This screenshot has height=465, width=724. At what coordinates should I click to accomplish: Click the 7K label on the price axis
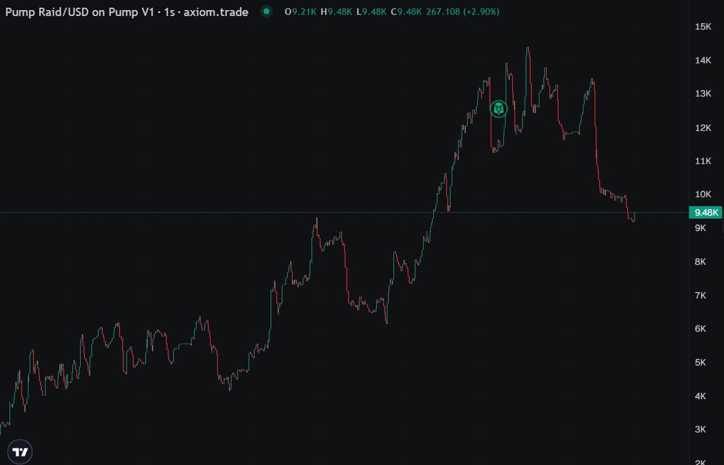coord(701,295)
